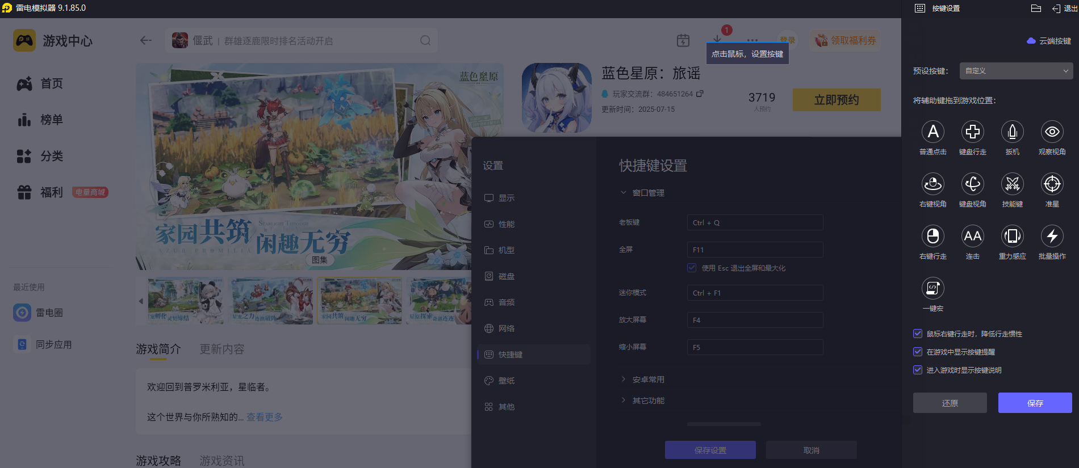Open 榜单 rankings in the sidebar
1079x468 pixels.
(x=40, y=120)
